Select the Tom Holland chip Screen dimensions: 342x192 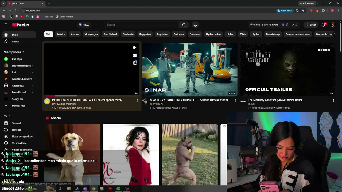click(110, 34)
